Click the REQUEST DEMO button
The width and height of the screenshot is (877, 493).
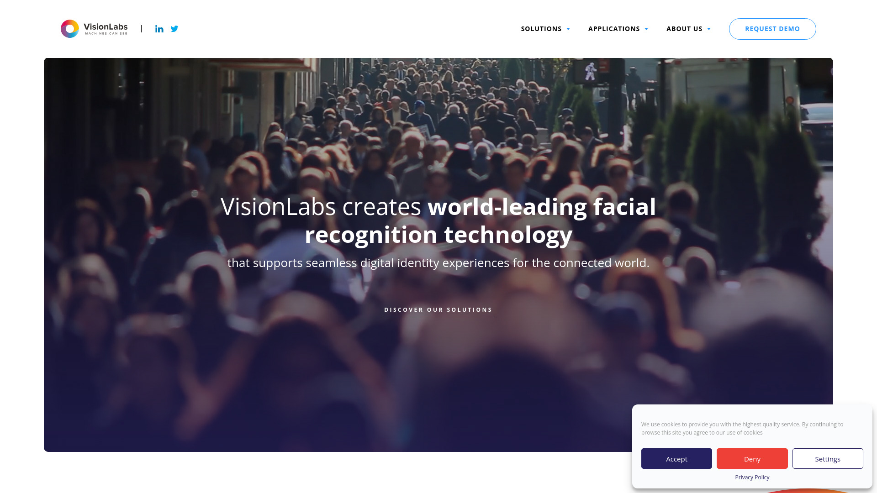(x=772, y=29)
